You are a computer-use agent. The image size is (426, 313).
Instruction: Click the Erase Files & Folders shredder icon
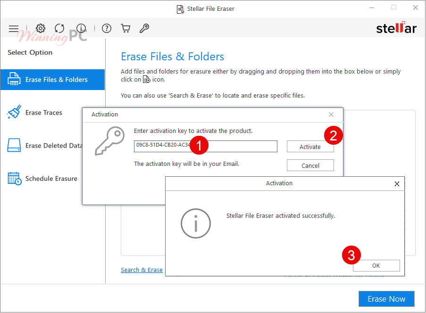coord(14,79)
